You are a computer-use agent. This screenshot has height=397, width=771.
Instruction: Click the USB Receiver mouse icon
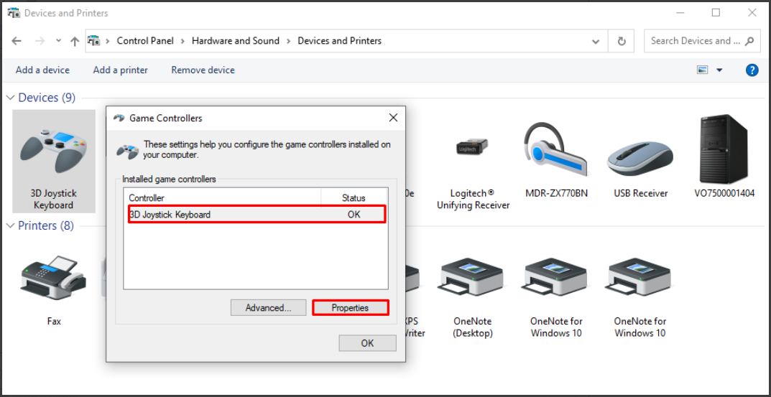pyautogui.click(x=640, y=154)
